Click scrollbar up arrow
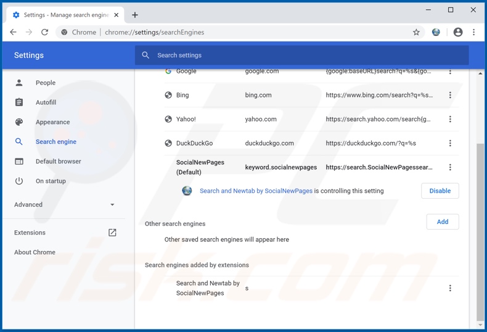487x332 pixels. tap(480, 73)
